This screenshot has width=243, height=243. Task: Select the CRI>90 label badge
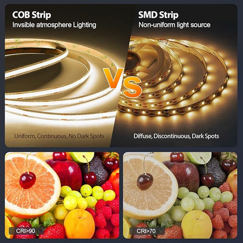click(x=26, y=231)
